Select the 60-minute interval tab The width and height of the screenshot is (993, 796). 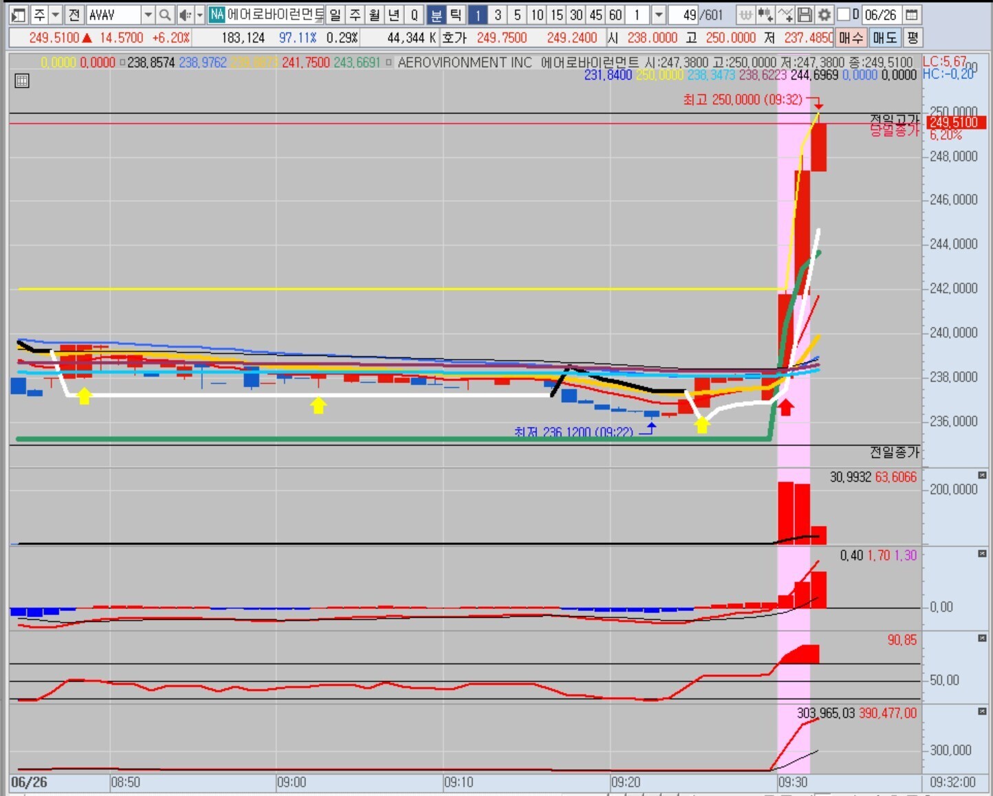(x=615, y=14)
